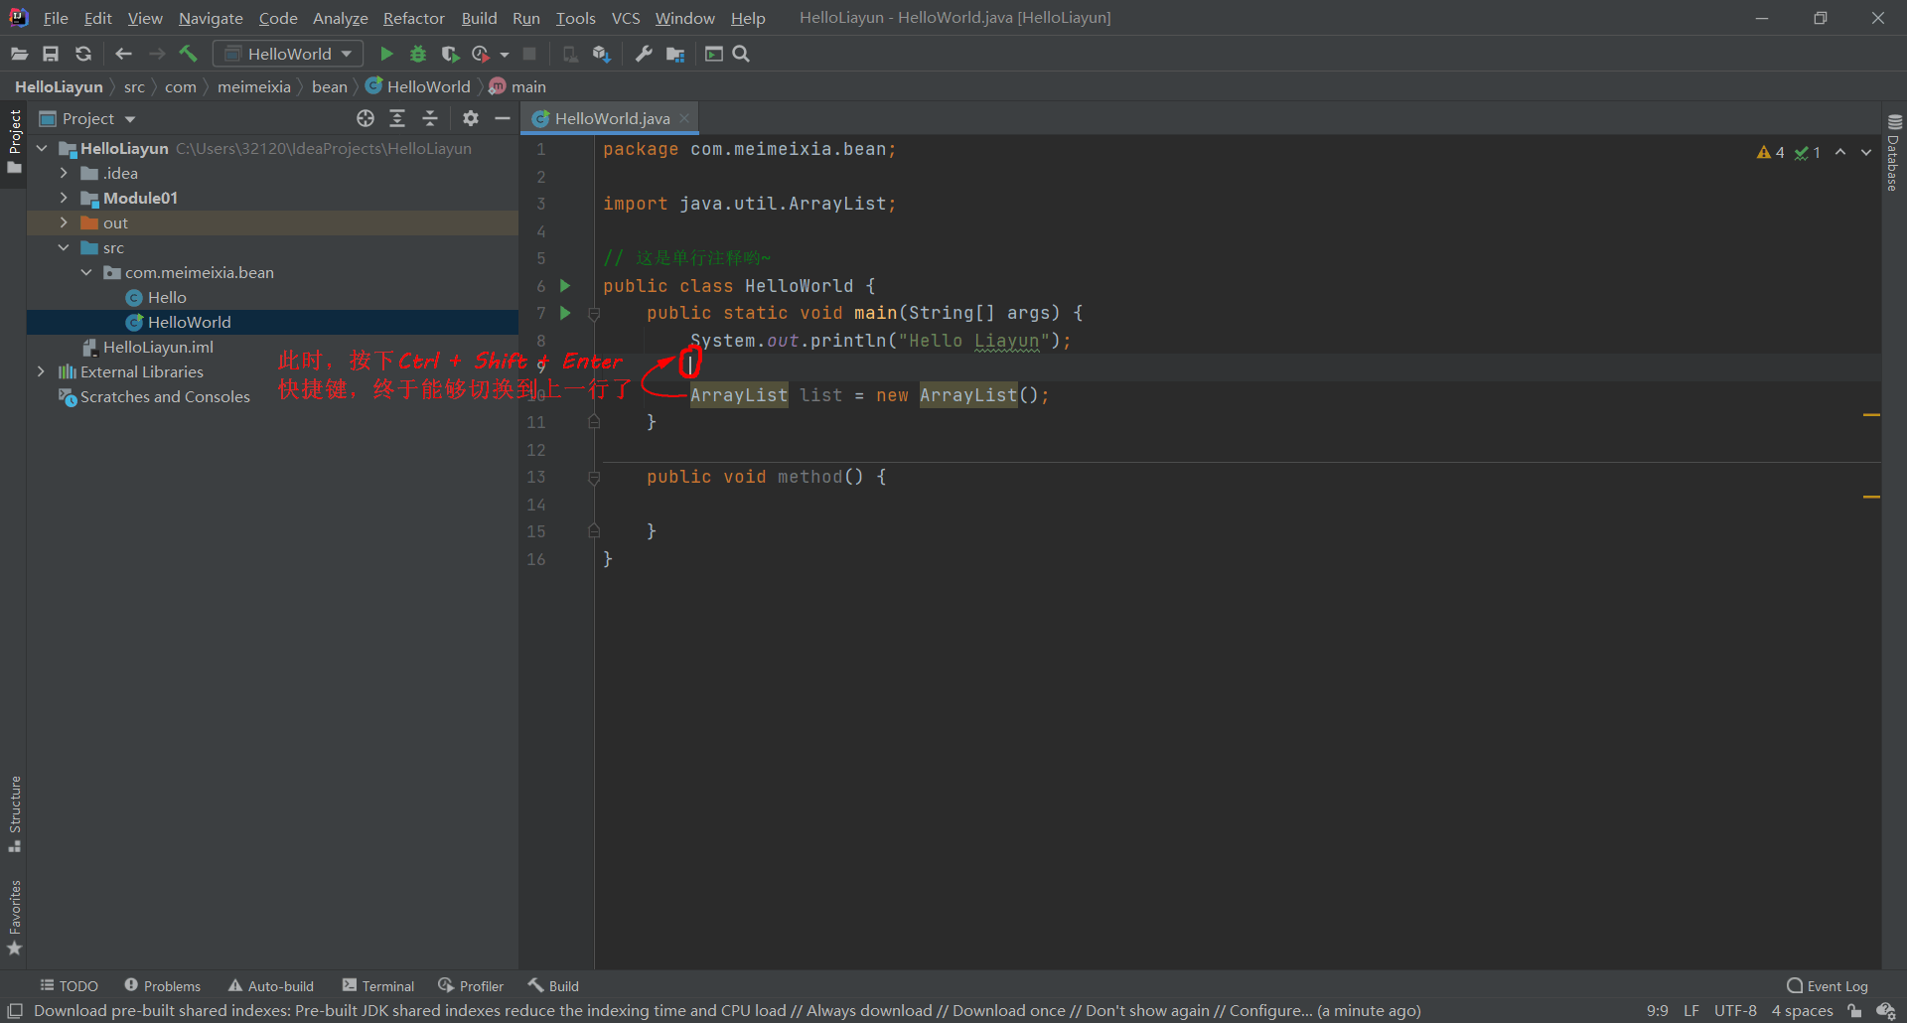
Task: Toggle Structure tool window side button
Action: [x=14, y=813]
